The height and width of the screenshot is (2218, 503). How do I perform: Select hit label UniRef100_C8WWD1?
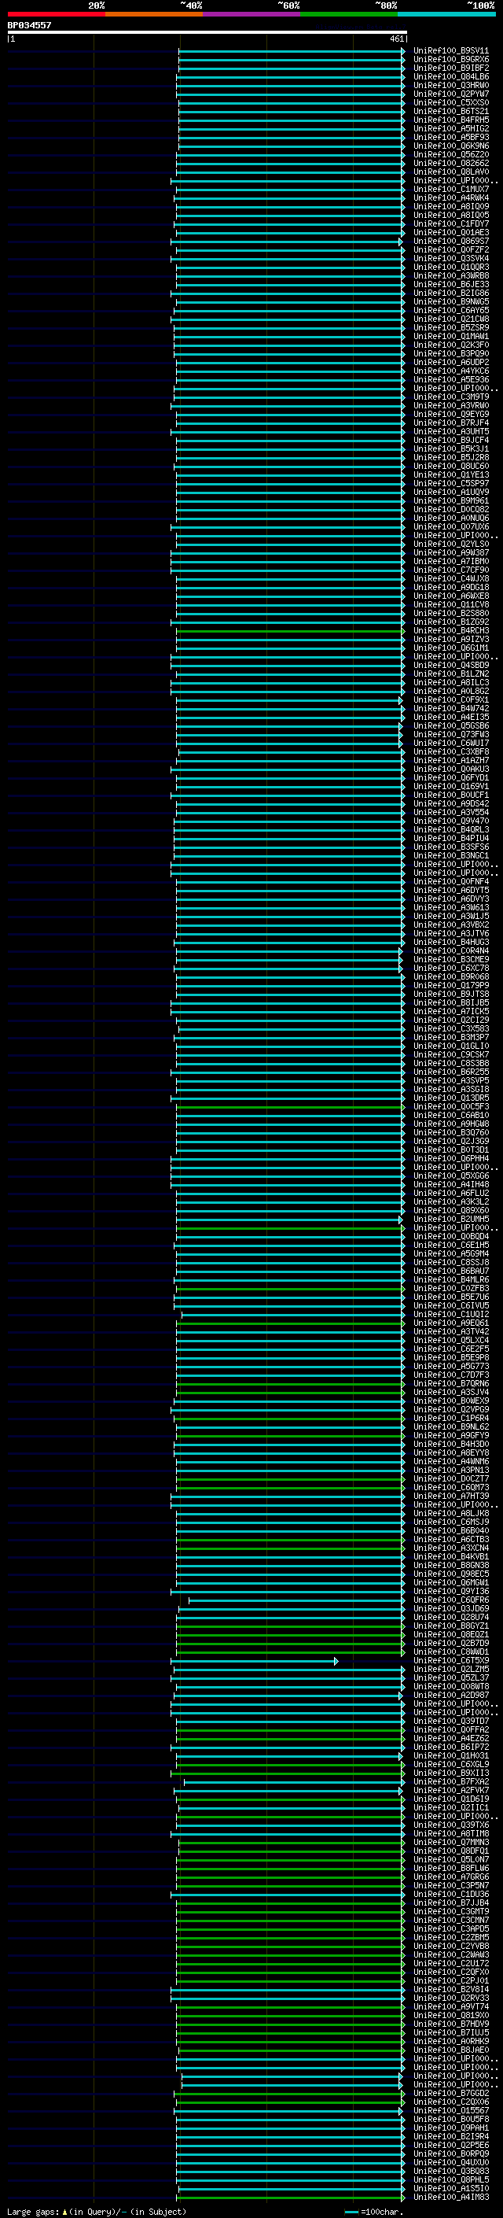tap(450, 1652)
